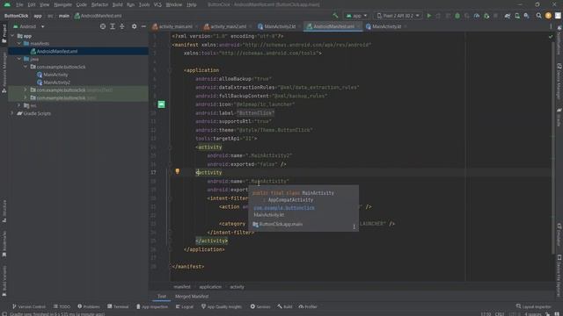Open Layout Inspector at bottom right
563x316 pixels.
point(534,306)
